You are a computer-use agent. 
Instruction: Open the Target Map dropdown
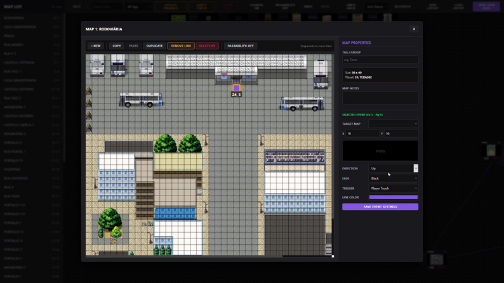(x=393, y=124)
